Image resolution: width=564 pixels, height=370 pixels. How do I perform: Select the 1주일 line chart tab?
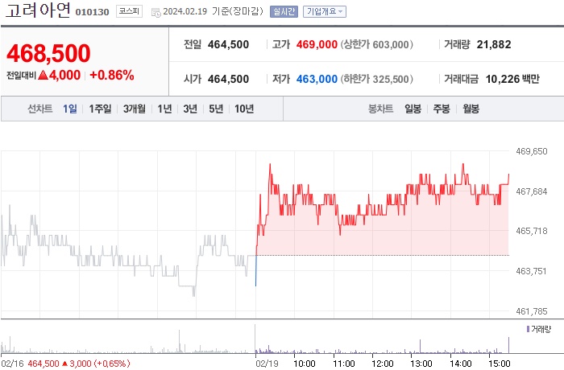100,109
